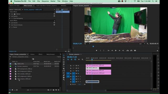
Task: Mute audio track A1
Action: click(x=78, y=77)
